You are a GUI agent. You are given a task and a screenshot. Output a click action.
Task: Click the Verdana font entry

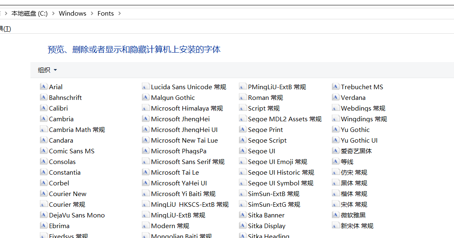click(x=353, y=97)
